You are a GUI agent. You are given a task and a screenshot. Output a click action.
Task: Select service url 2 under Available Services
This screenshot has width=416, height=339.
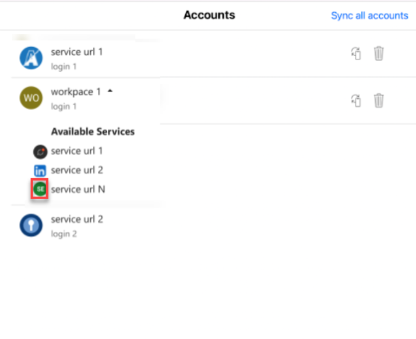pos(77,170)
